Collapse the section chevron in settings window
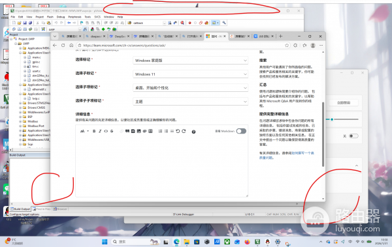This screenshot has height=247, width=392. click(357, 166)
